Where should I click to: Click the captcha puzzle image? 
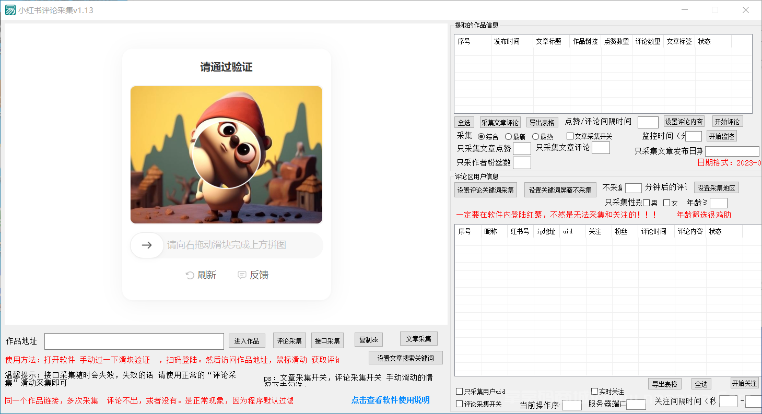tap(226, 155)
